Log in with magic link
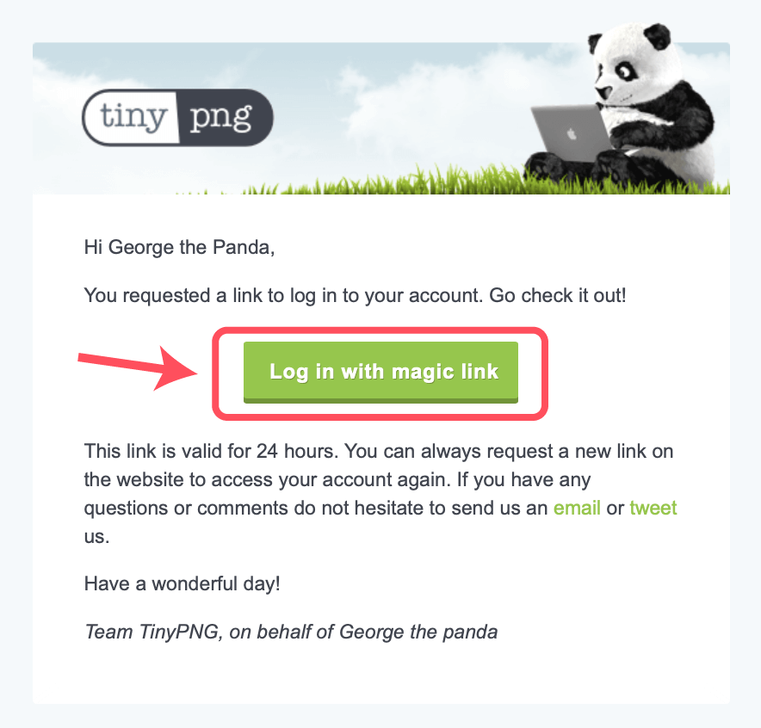 coord(381,372)
